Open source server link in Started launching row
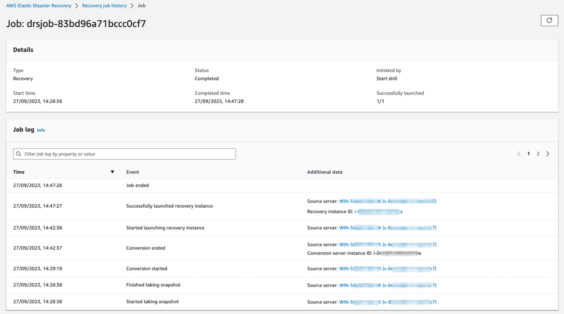 pos(388,228)
